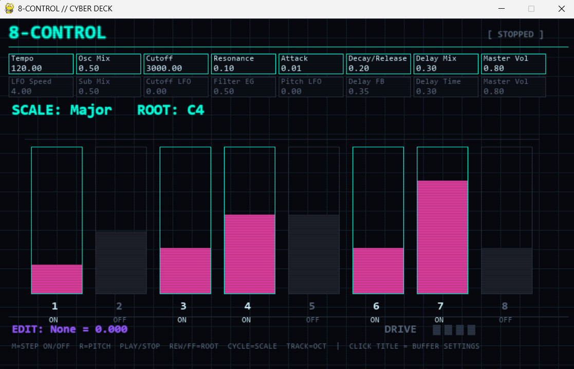Viewport: 574px width, 369px height.
Task: Click the ROOT: C4 label
Action: tap(171, 110)
